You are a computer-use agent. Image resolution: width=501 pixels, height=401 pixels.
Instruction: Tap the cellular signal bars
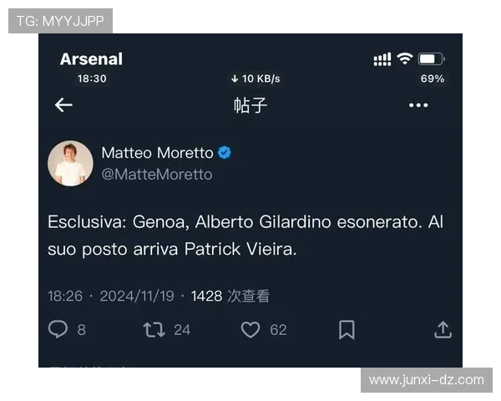382,58
